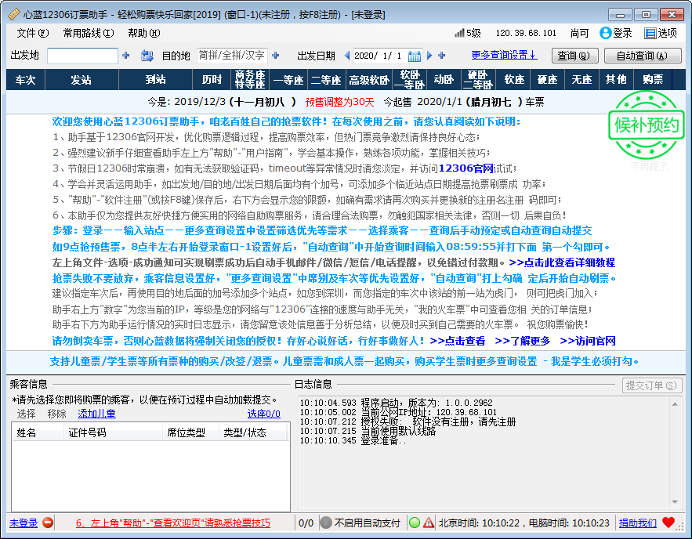Click the 自动查询(A) button
692x539 pixels.
click(x=643, y=56)
